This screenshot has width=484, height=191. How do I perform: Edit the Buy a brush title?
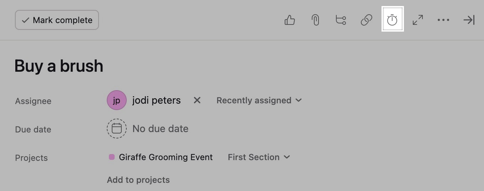pos(59,66)
